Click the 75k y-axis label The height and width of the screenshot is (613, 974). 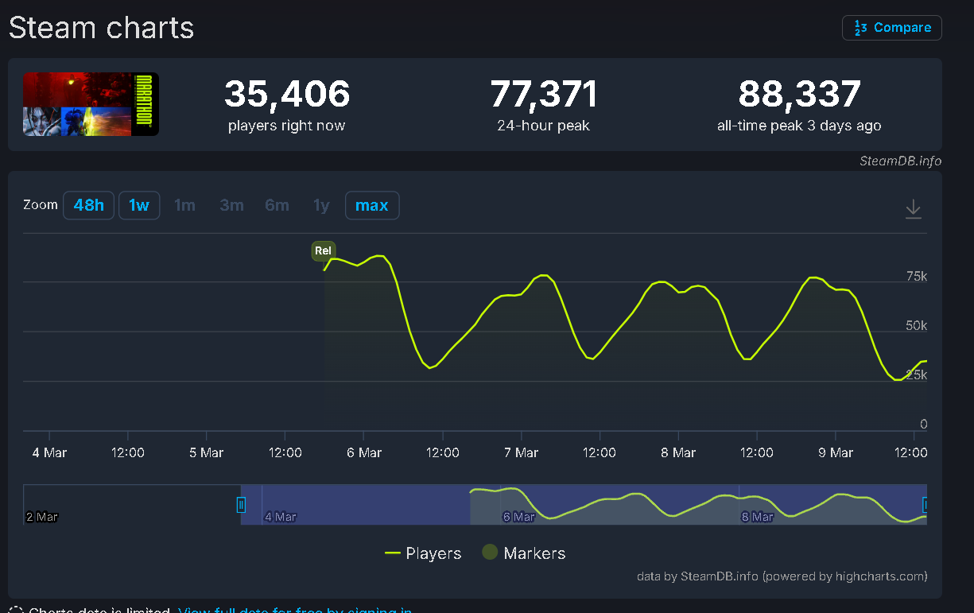916,277
